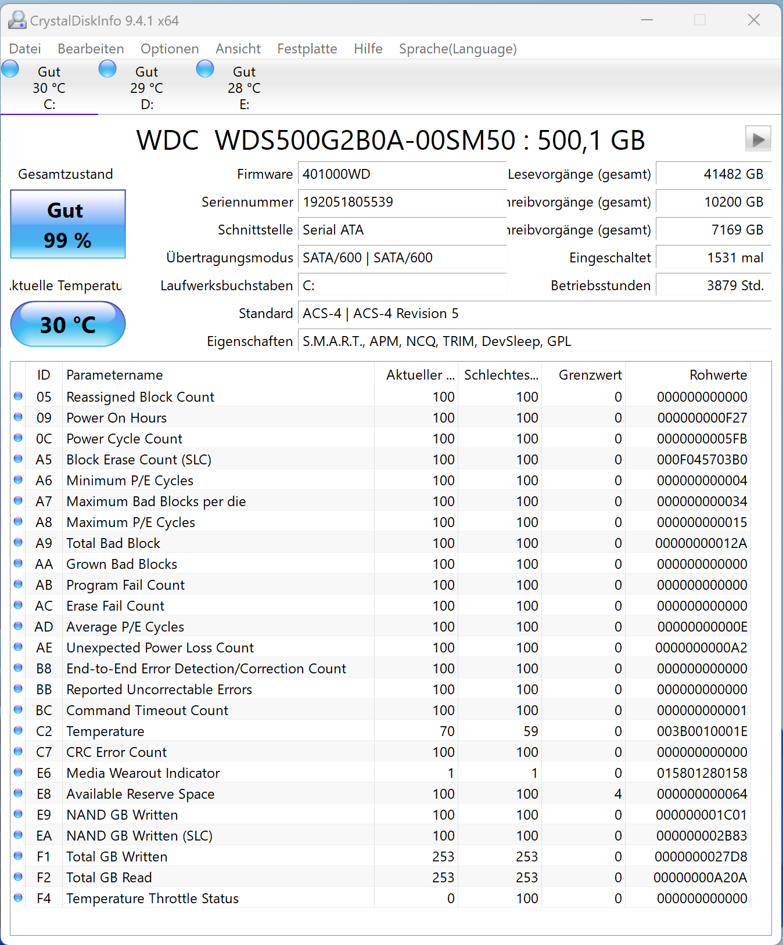Open the Datei menu

[25, 49]
